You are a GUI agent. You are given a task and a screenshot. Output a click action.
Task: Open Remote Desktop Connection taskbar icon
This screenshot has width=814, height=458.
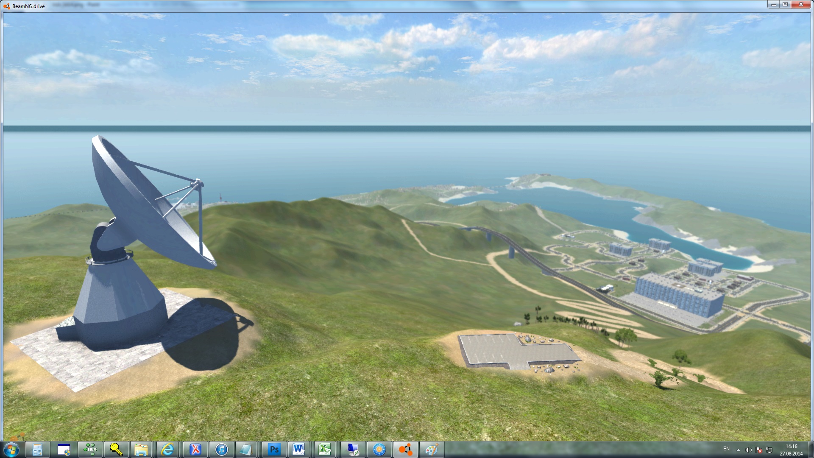tap(353, 449)
